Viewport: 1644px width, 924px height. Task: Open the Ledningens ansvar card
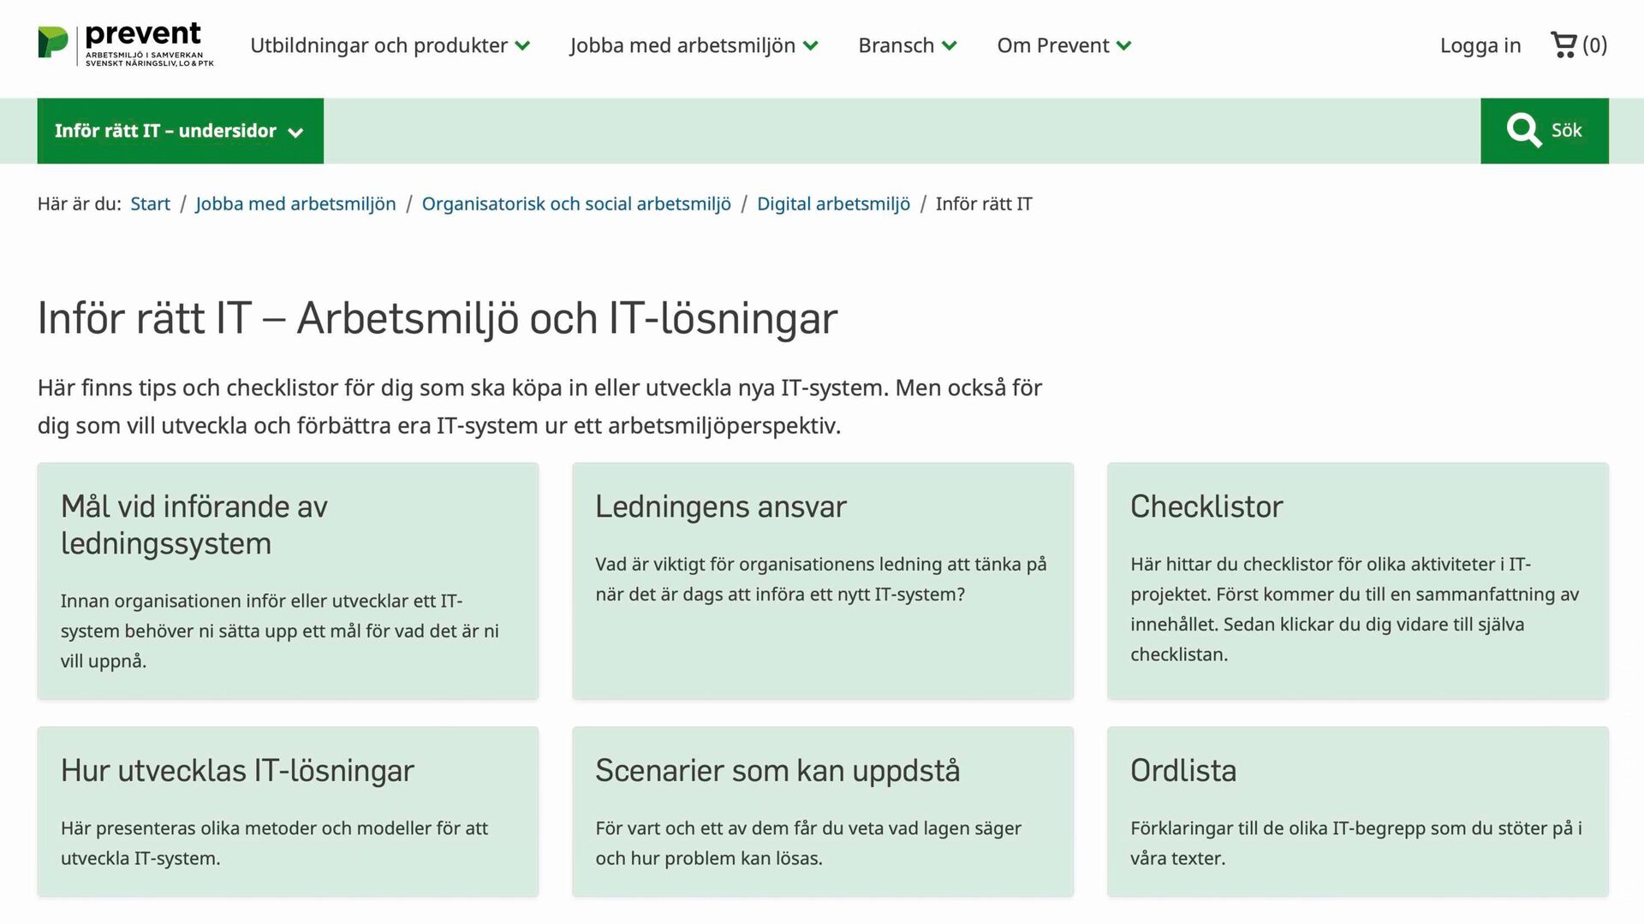point(823,581)
